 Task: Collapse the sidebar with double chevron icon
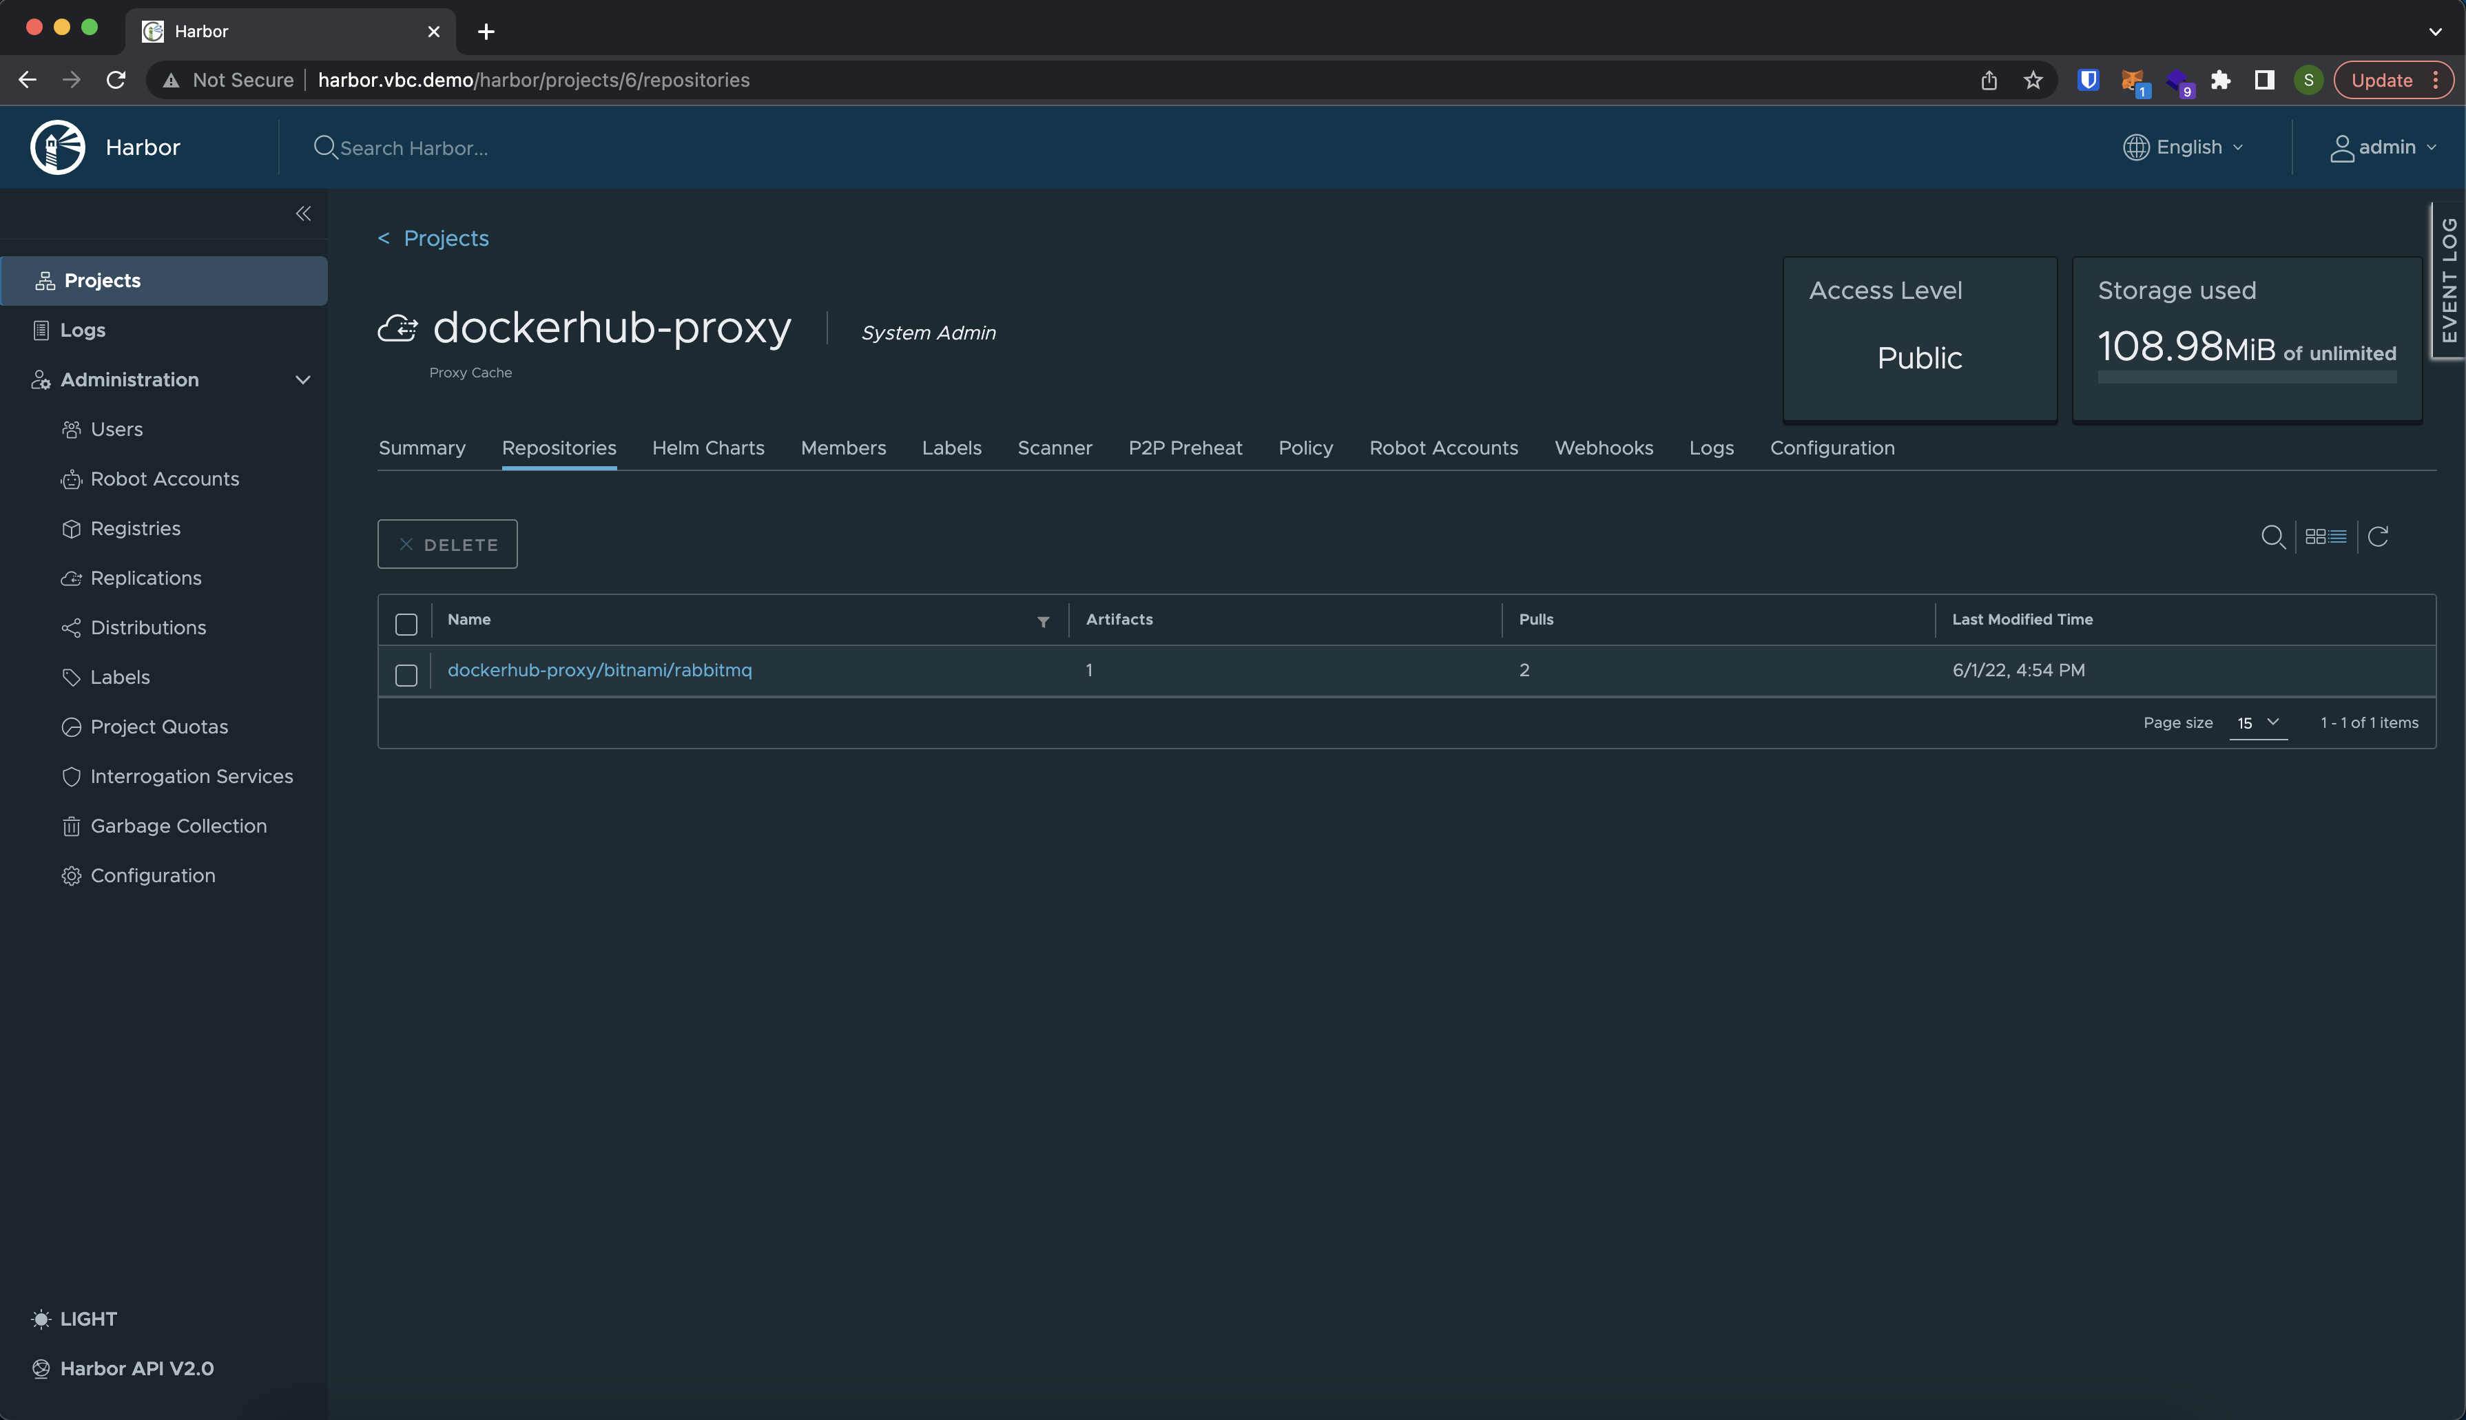(303, 213)
